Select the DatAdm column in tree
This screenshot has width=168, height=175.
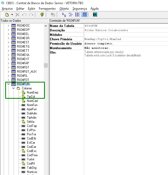[32, 113]
